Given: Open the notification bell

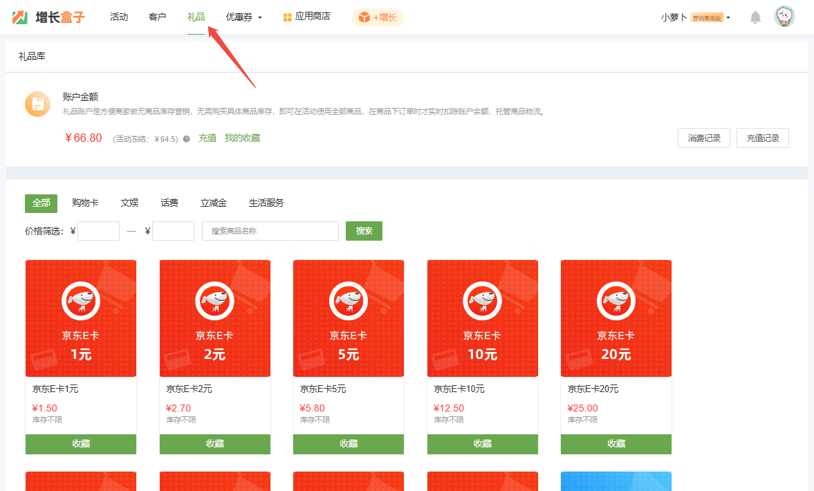Looking at the screenshot, I should point(755,18).
